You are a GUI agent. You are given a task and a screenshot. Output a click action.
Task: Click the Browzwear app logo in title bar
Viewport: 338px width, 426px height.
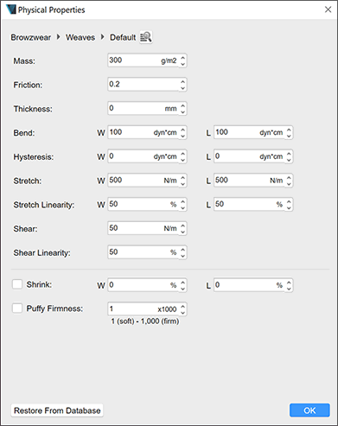pos(11,10)
